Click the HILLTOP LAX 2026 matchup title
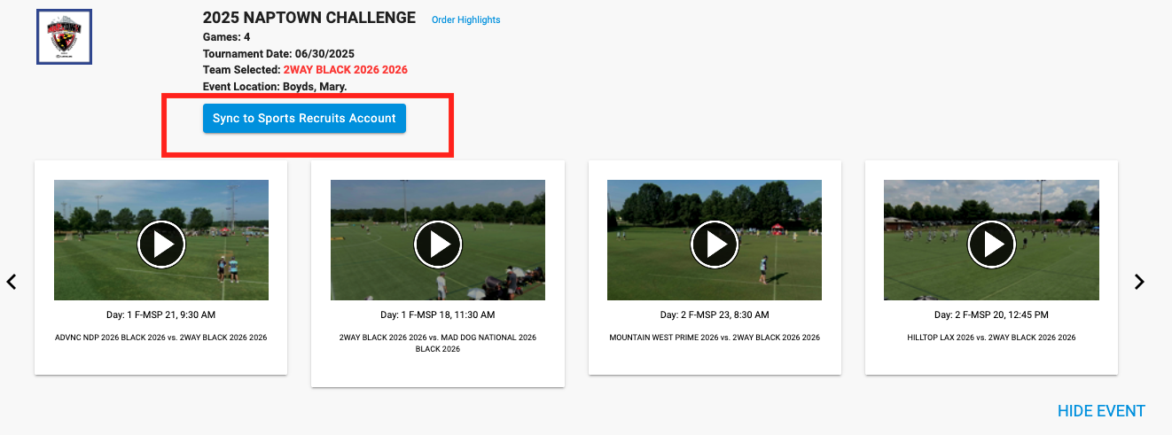Screen dimensions: 1172x435 [x=991, y=338]
